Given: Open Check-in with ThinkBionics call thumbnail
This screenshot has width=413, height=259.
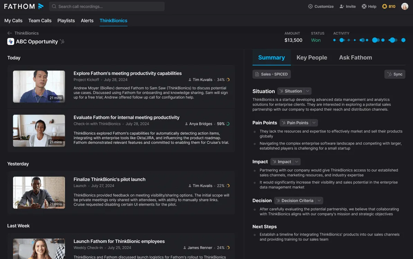Looking at the screenshot, I should tap(39, 131).
